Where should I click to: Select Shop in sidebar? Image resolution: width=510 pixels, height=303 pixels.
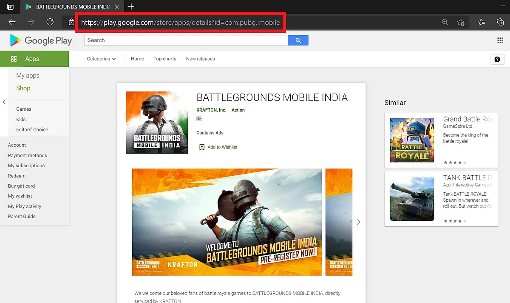click(x=23, y=88)
